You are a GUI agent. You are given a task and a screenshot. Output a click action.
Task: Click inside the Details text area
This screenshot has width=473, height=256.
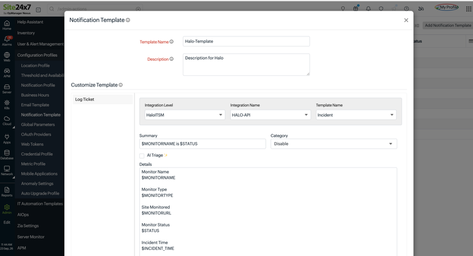point(268,212)
